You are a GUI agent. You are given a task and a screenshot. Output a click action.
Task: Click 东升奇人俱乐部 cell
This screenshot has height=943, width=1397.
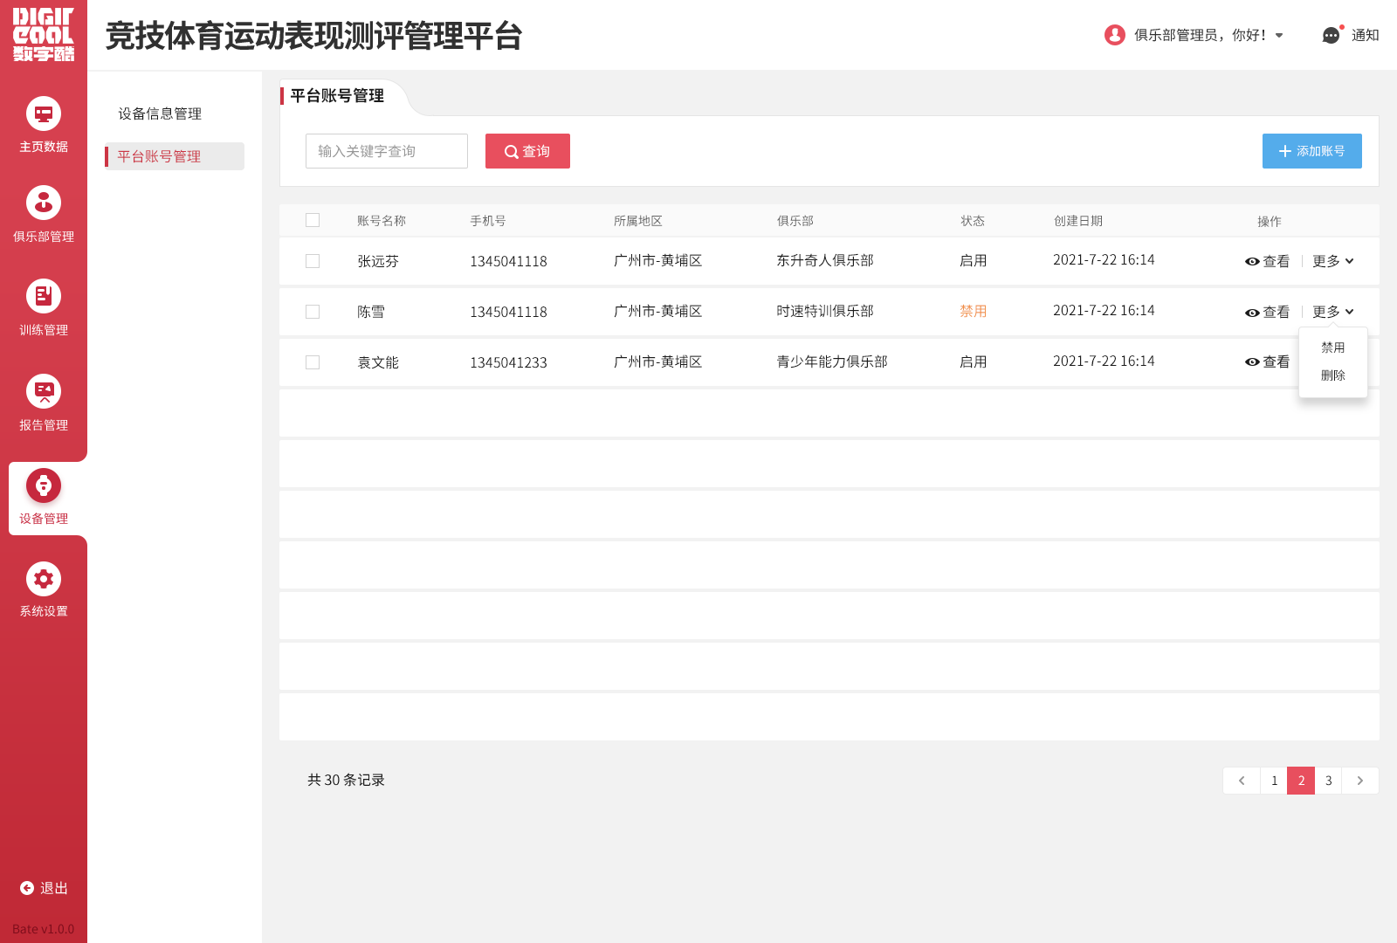(x=825, y=261)
